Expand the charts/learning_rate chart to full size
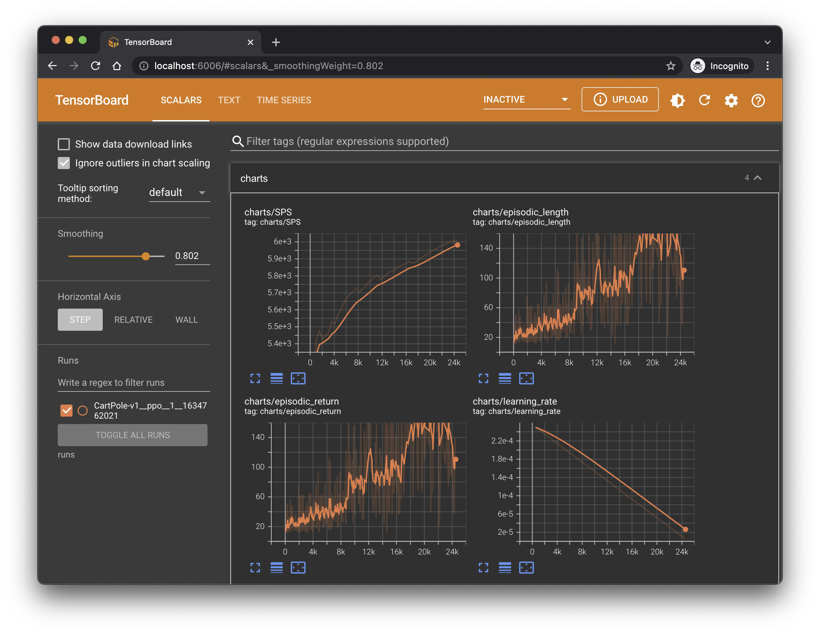820x634 pixels. pyautogui.click(x=483, y=568)
